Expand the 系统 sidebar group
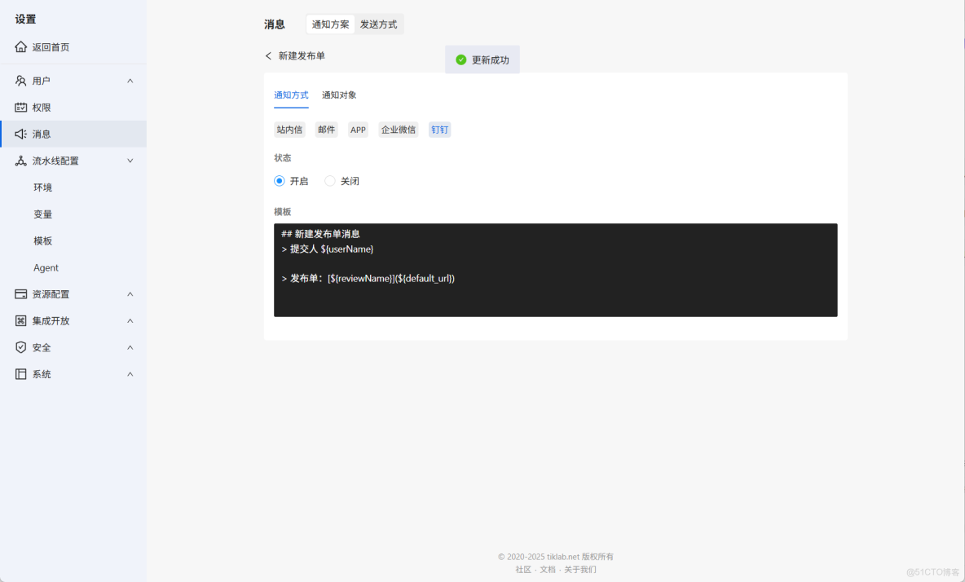Image resolution: width=965 pixels, height=582 pixels. coord(129,374)
